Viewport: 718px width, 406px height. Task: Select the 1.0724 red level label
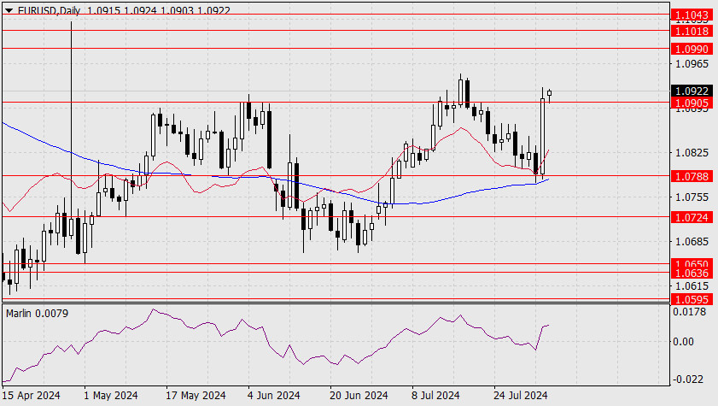692,217
